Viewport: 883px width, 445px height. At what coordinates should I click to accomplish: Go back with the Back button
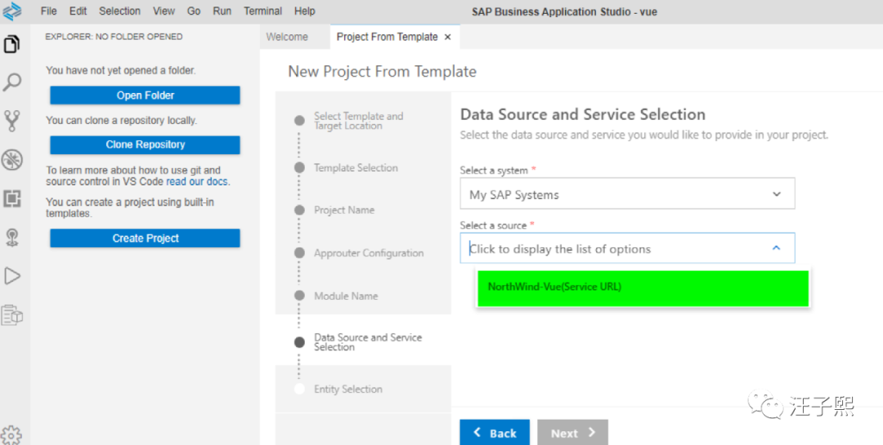pyautogui.click(x=495, y=433)
